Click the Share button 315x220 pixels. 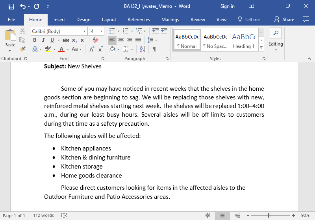[x=284, y=20]
